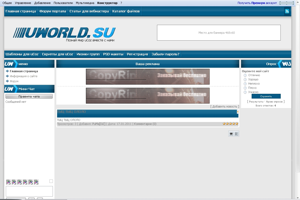Viewport: 300px width, 200px height.
Task: Click the orange arrow on news title bar
Action: coord(238,112)
